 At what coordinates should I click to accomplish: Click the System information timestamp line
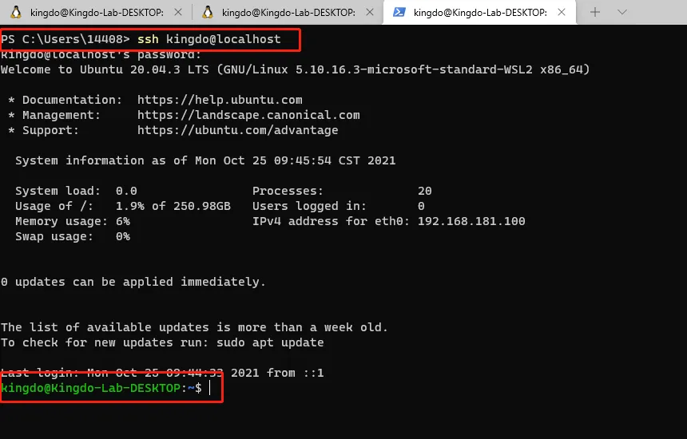pos(205,160)
